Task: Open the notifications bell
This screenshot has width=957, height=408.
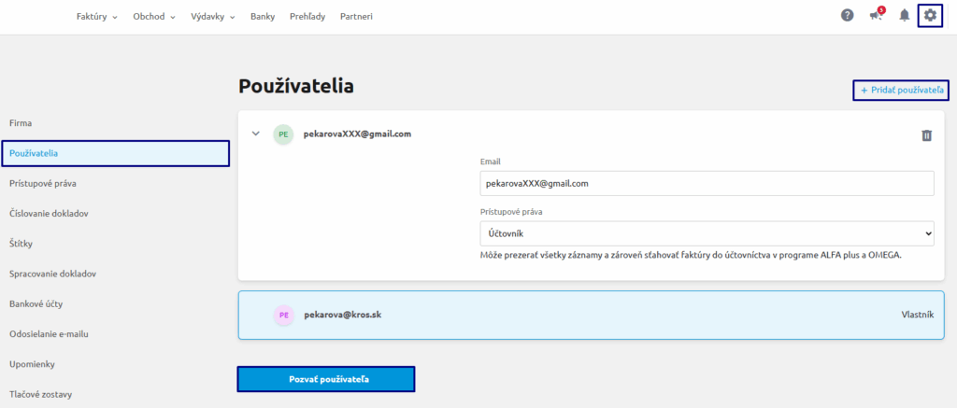Action: [904, 16]
